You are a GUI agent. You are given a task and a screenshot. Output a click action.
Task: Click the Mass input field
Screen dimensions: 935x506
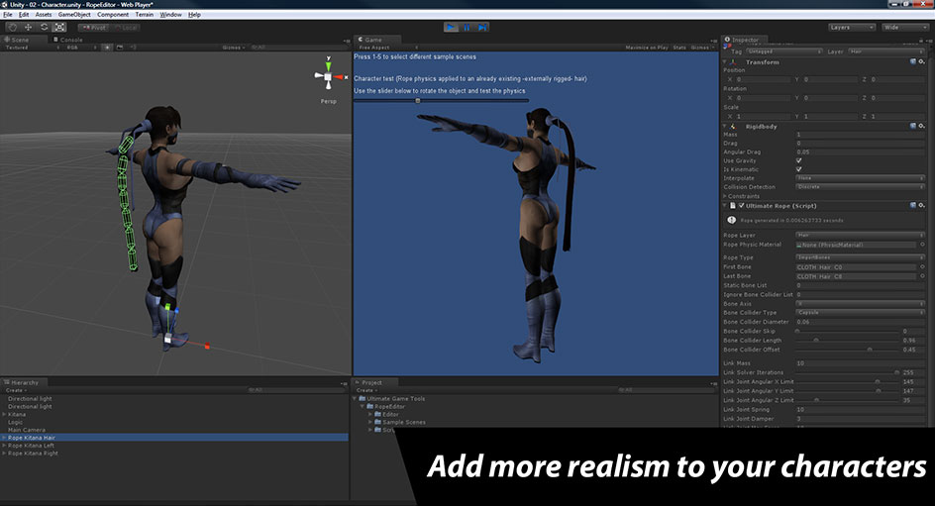[860, 134]
